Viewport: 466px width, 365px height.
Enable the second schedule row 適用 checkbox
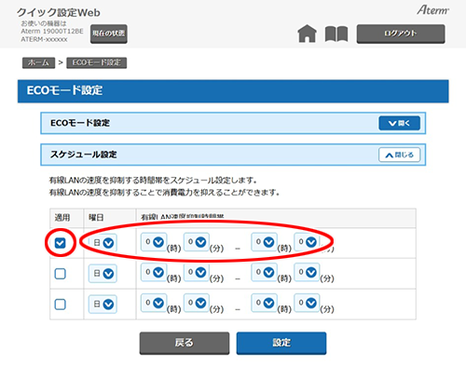click(x=61, y=274)
